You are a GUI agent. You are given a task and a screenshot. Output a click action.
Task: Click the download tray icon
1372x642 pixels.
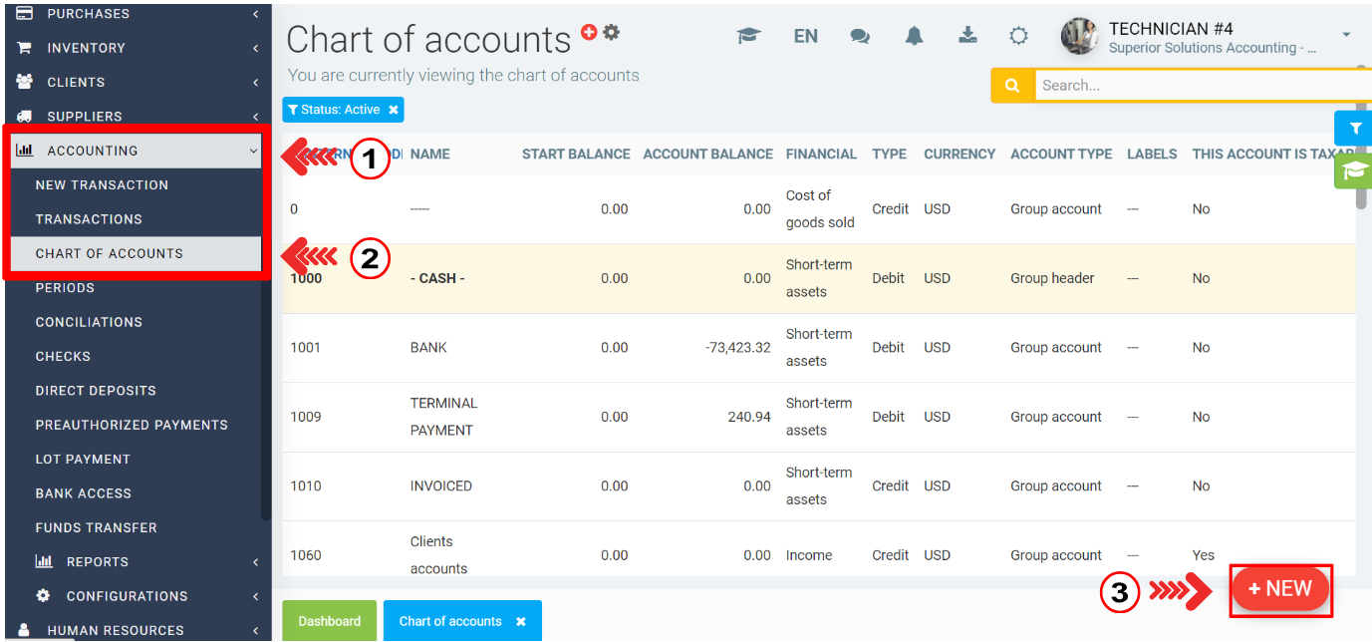[967, 36]
